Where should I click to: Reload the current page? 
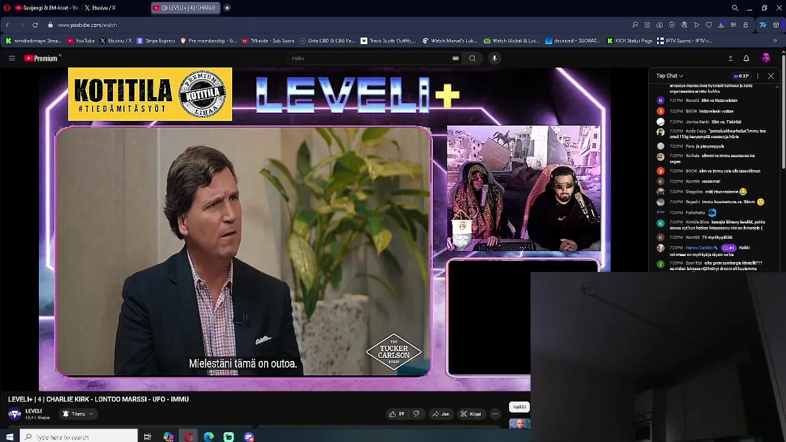pyautogui.click(x=35, y=25)
